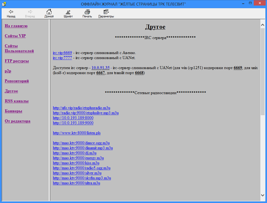The width and height of the screenshot is (267, 203).
Task: Open the От редактора sidebar link
Action: click(x=17, y=121)
